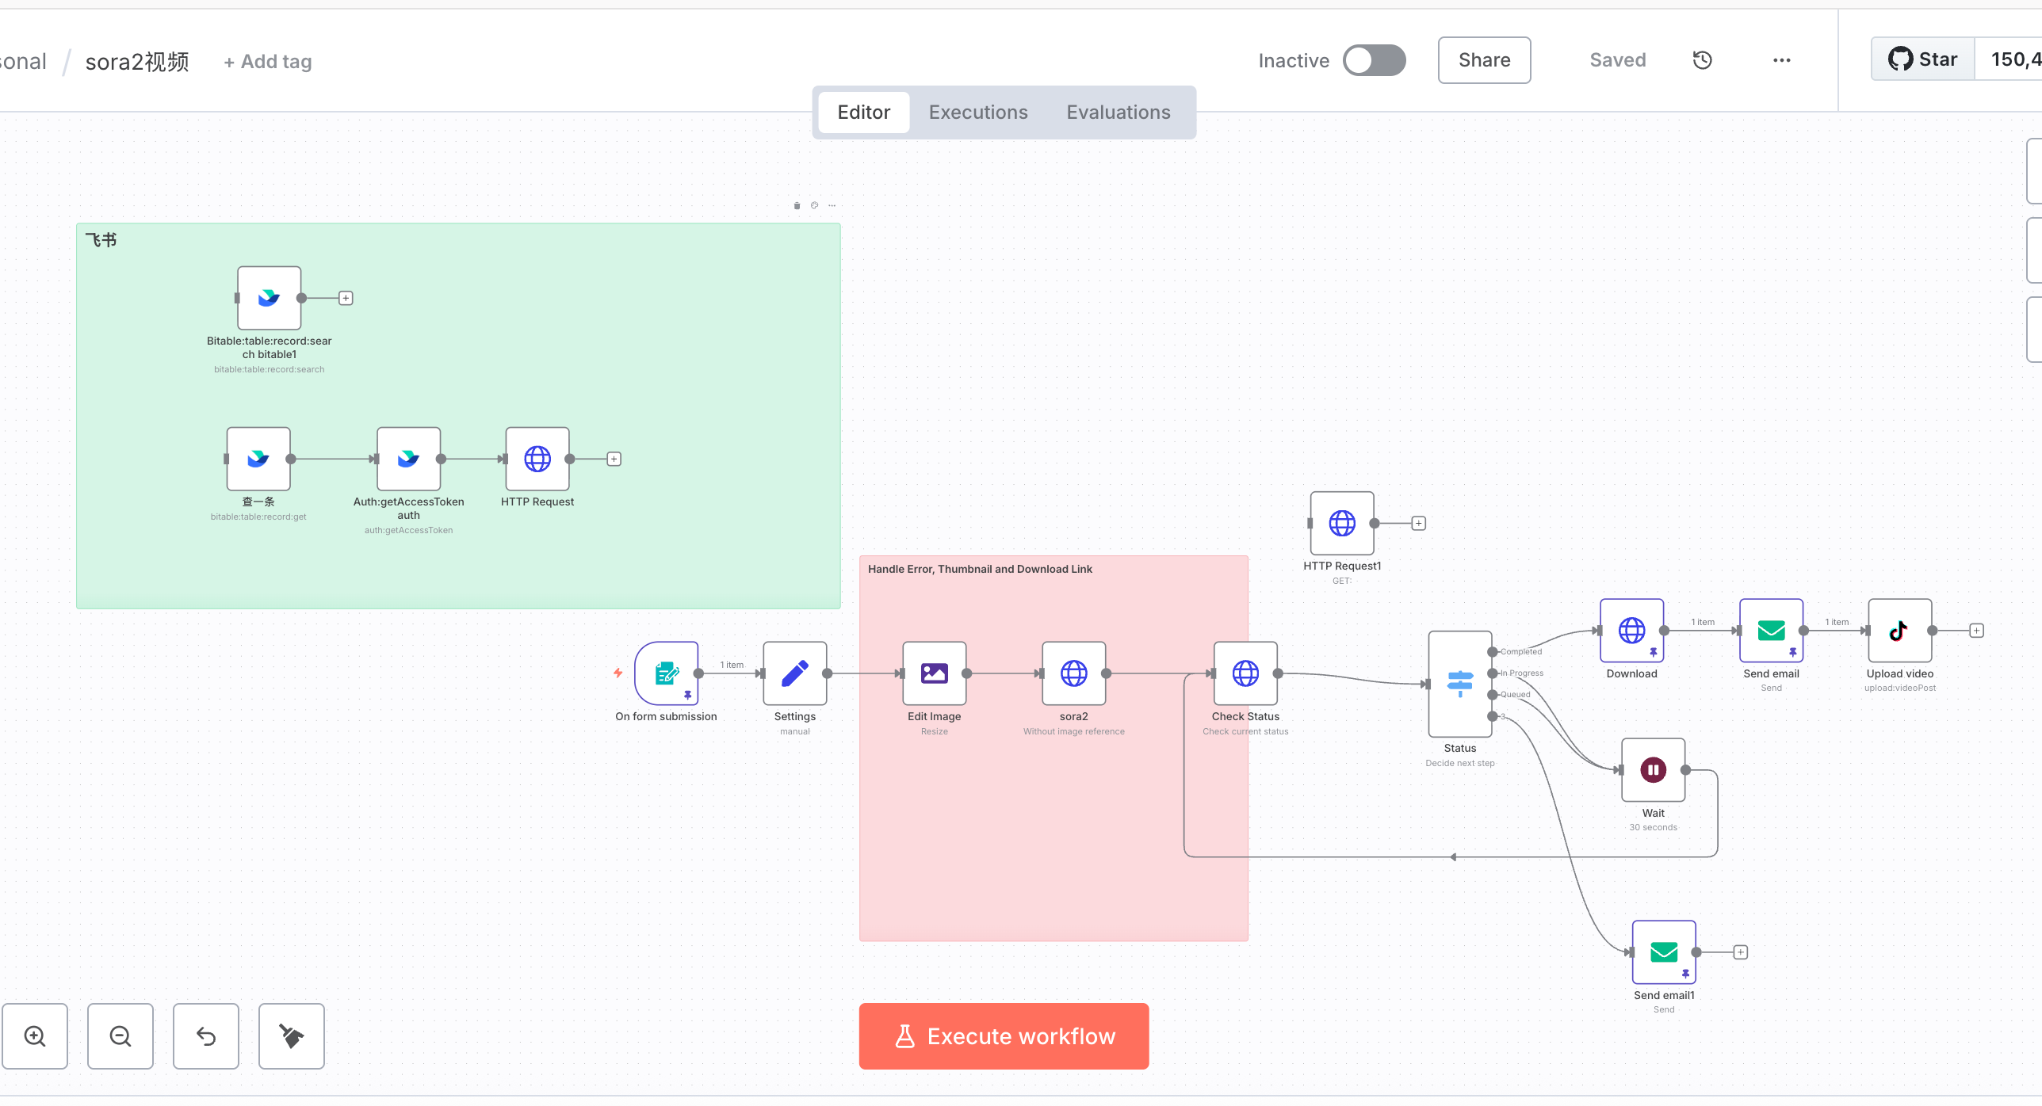Click the tidy up workflow broom icon

(291, 1036)
